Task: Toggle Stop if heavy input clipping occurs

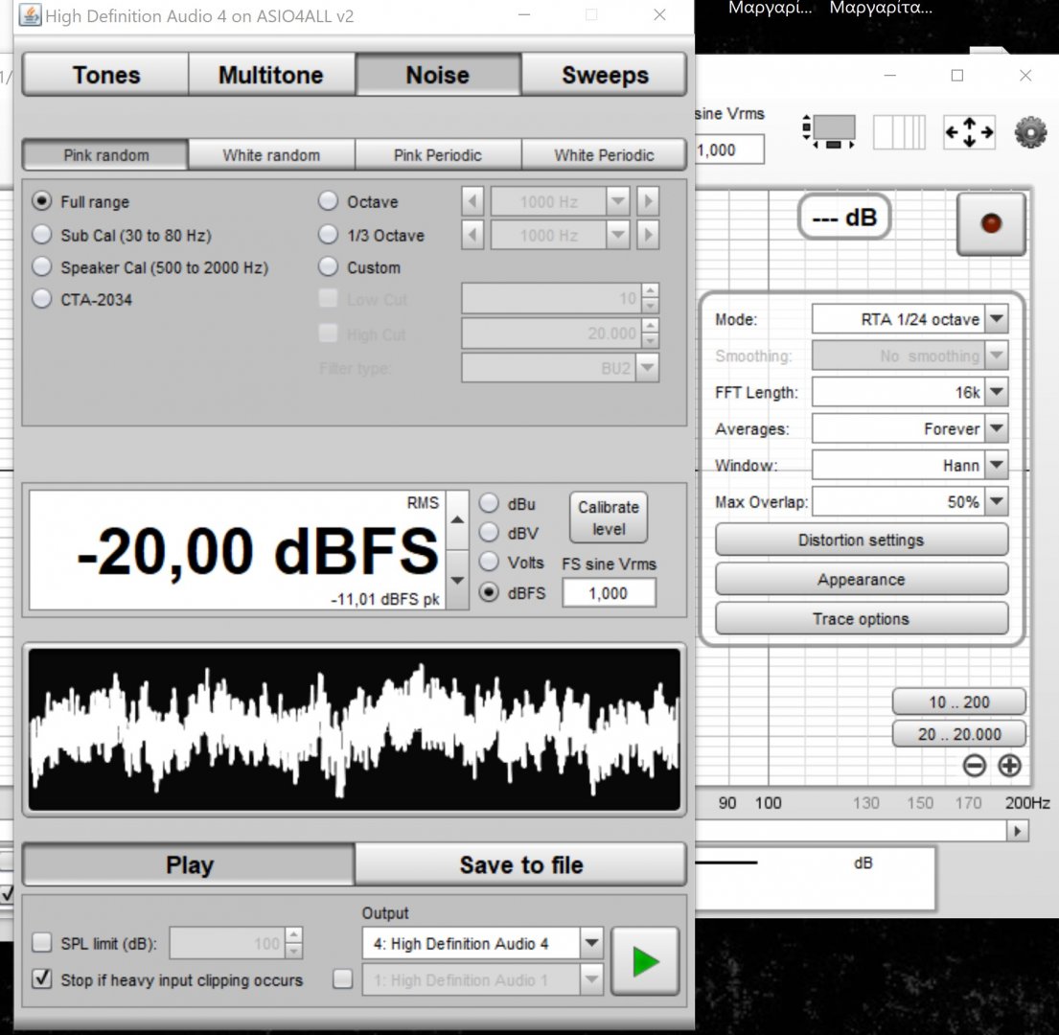Action: (x=42, y=979)
